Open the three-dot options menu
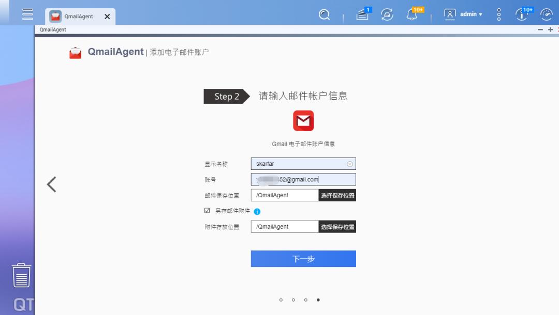This screenshot has height=315, width=559. 498,14
